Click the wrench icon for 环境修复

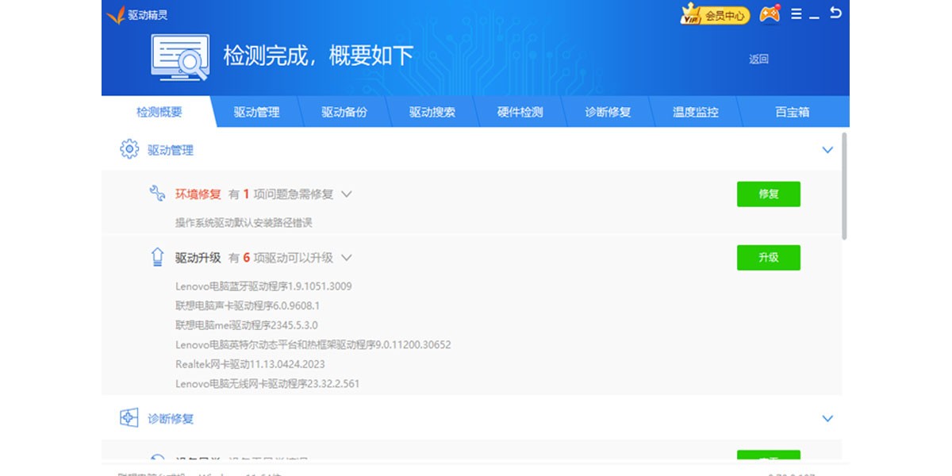[157, 194]
